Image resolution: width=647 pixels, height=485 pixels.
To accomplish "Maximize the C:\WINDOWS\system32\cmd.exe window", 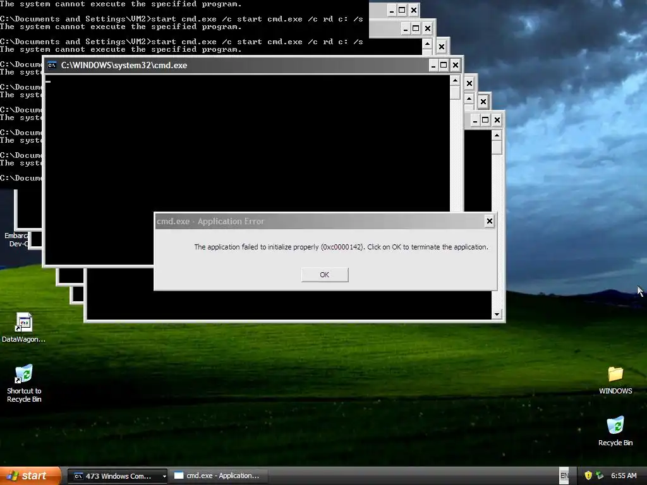I will 444,65.
